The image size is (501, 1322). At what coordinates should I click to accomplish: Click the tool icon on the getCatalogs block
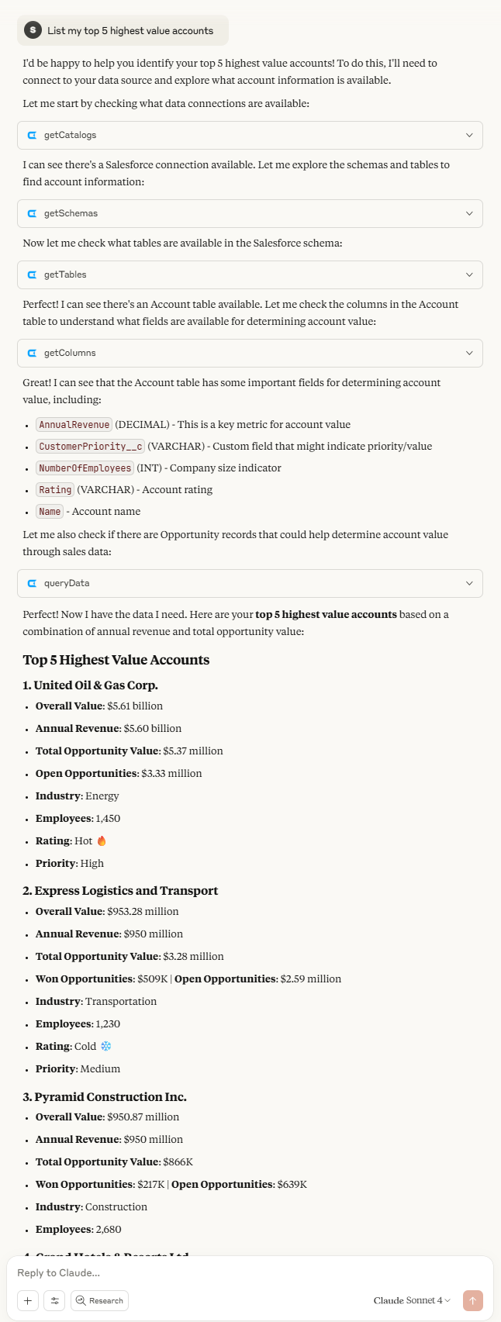31,135
